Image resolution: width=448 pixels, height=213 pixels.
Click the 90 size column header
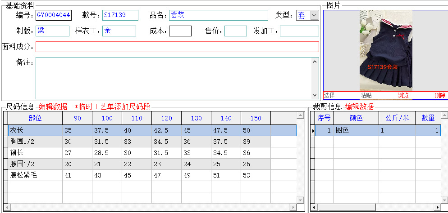(x=78, y=118)
